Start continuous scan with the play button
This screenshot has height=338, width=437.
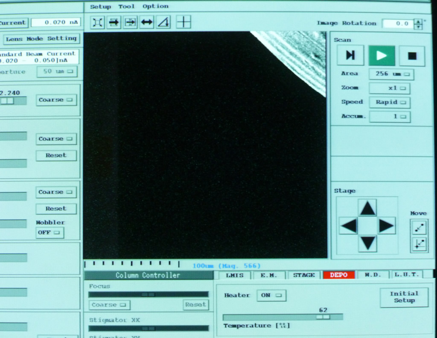(x=382, y=56)
